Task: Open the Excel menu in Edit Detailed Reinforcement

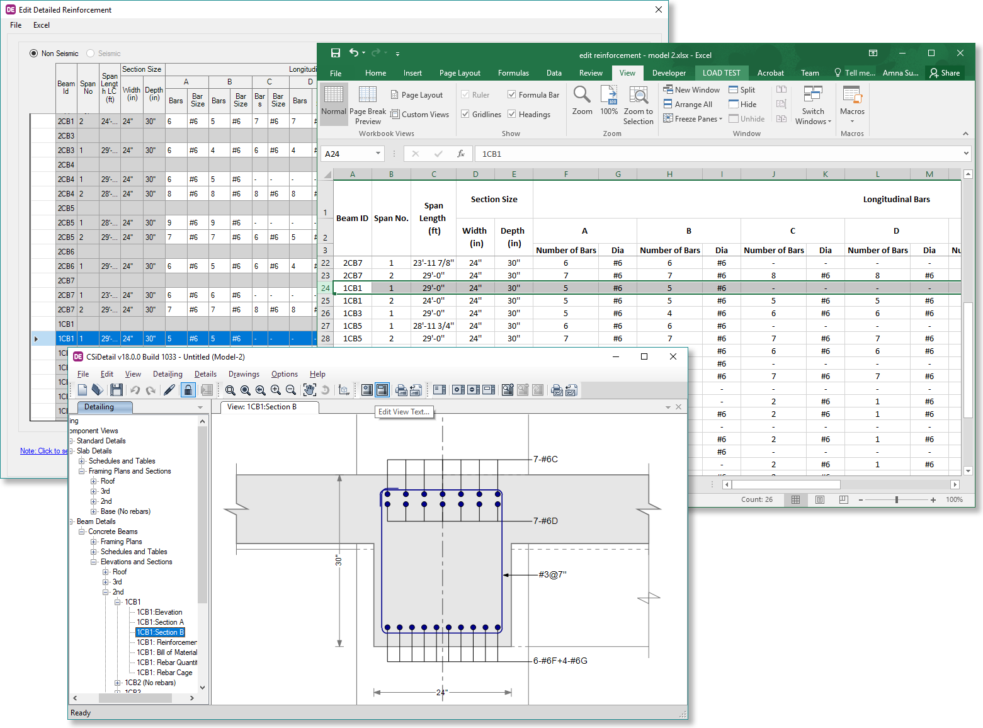Action: [42, 25]
